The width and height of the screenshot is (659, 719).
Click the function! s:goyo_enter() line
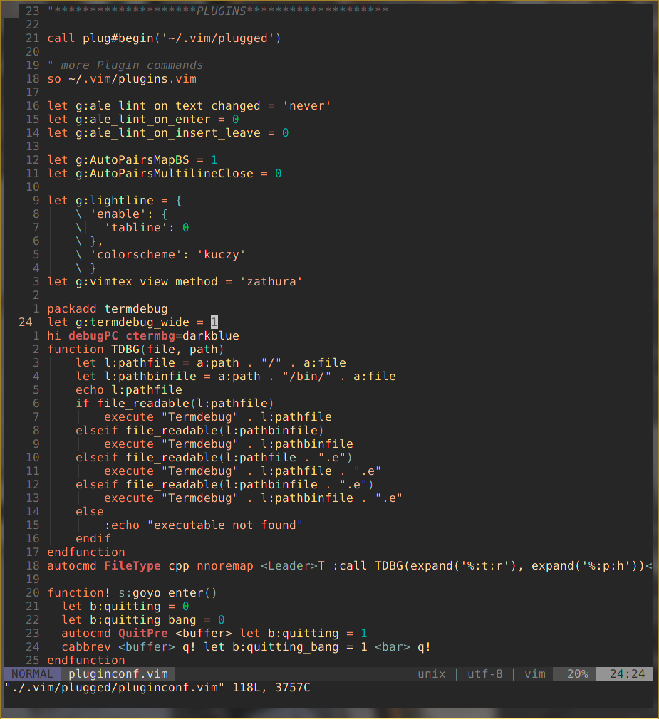coord(133,593)
